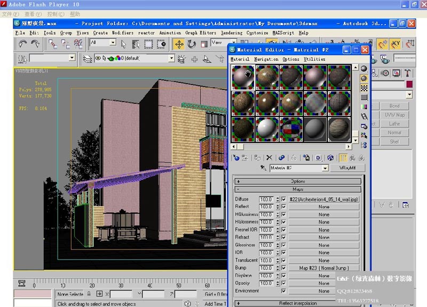Open the Rendering menu

click(232, 32)
